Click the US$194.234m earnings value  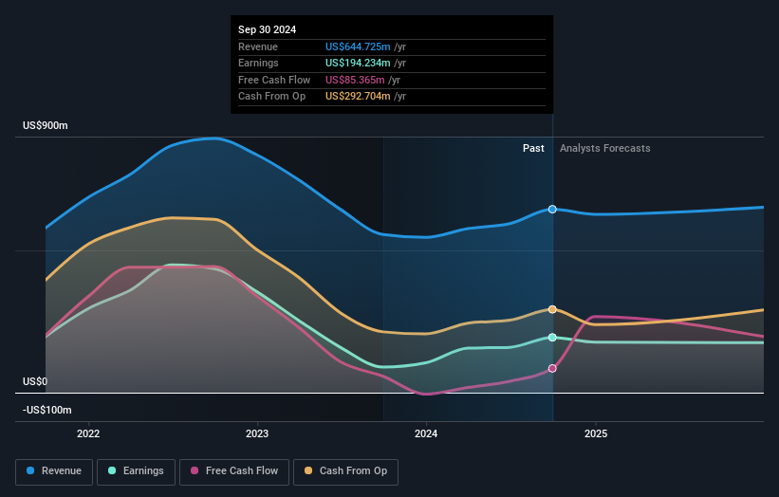point(358,63)
